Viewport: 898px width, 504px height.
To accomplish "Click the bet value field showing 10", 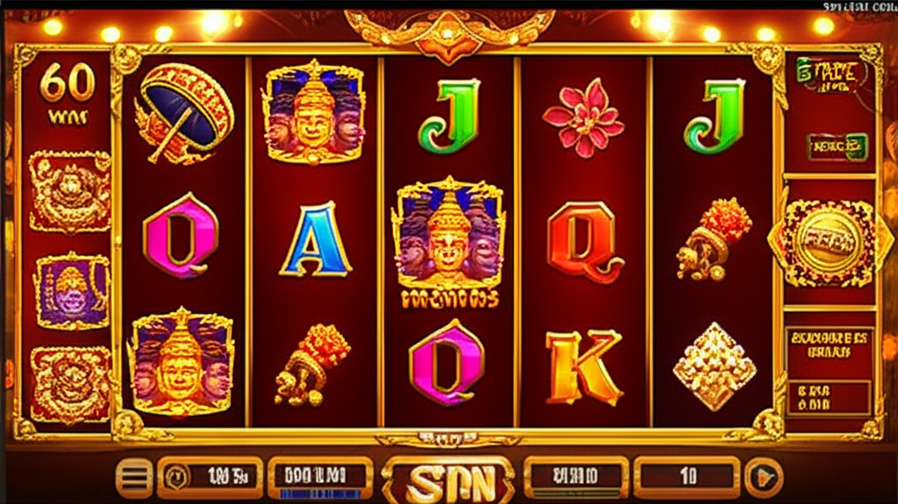I will (688, 475).
